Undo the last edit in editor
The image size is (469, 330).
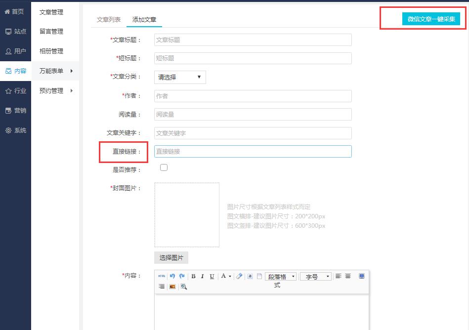click(172, 276)
